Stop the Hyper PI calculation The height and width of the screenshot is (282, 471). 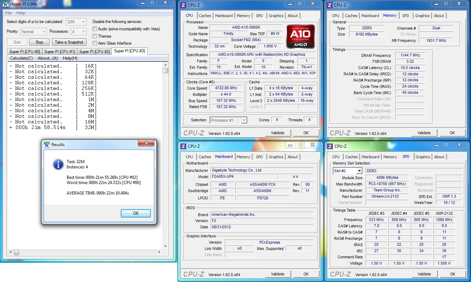tap(39, 42)
